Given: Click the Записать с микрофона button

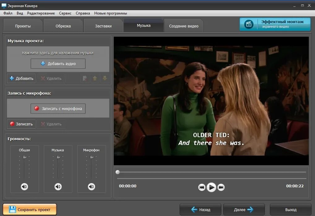Looking at the screenshot, I should point(58,108).
